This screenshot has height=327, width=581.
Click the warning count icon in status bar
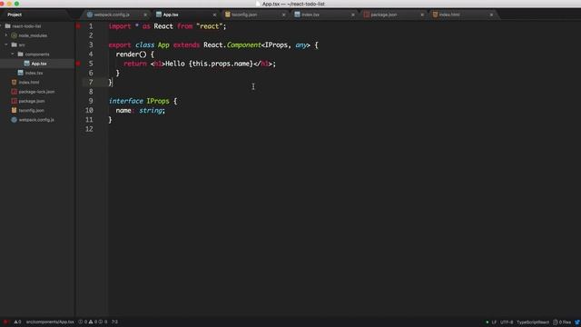click(x=15, y=322)
